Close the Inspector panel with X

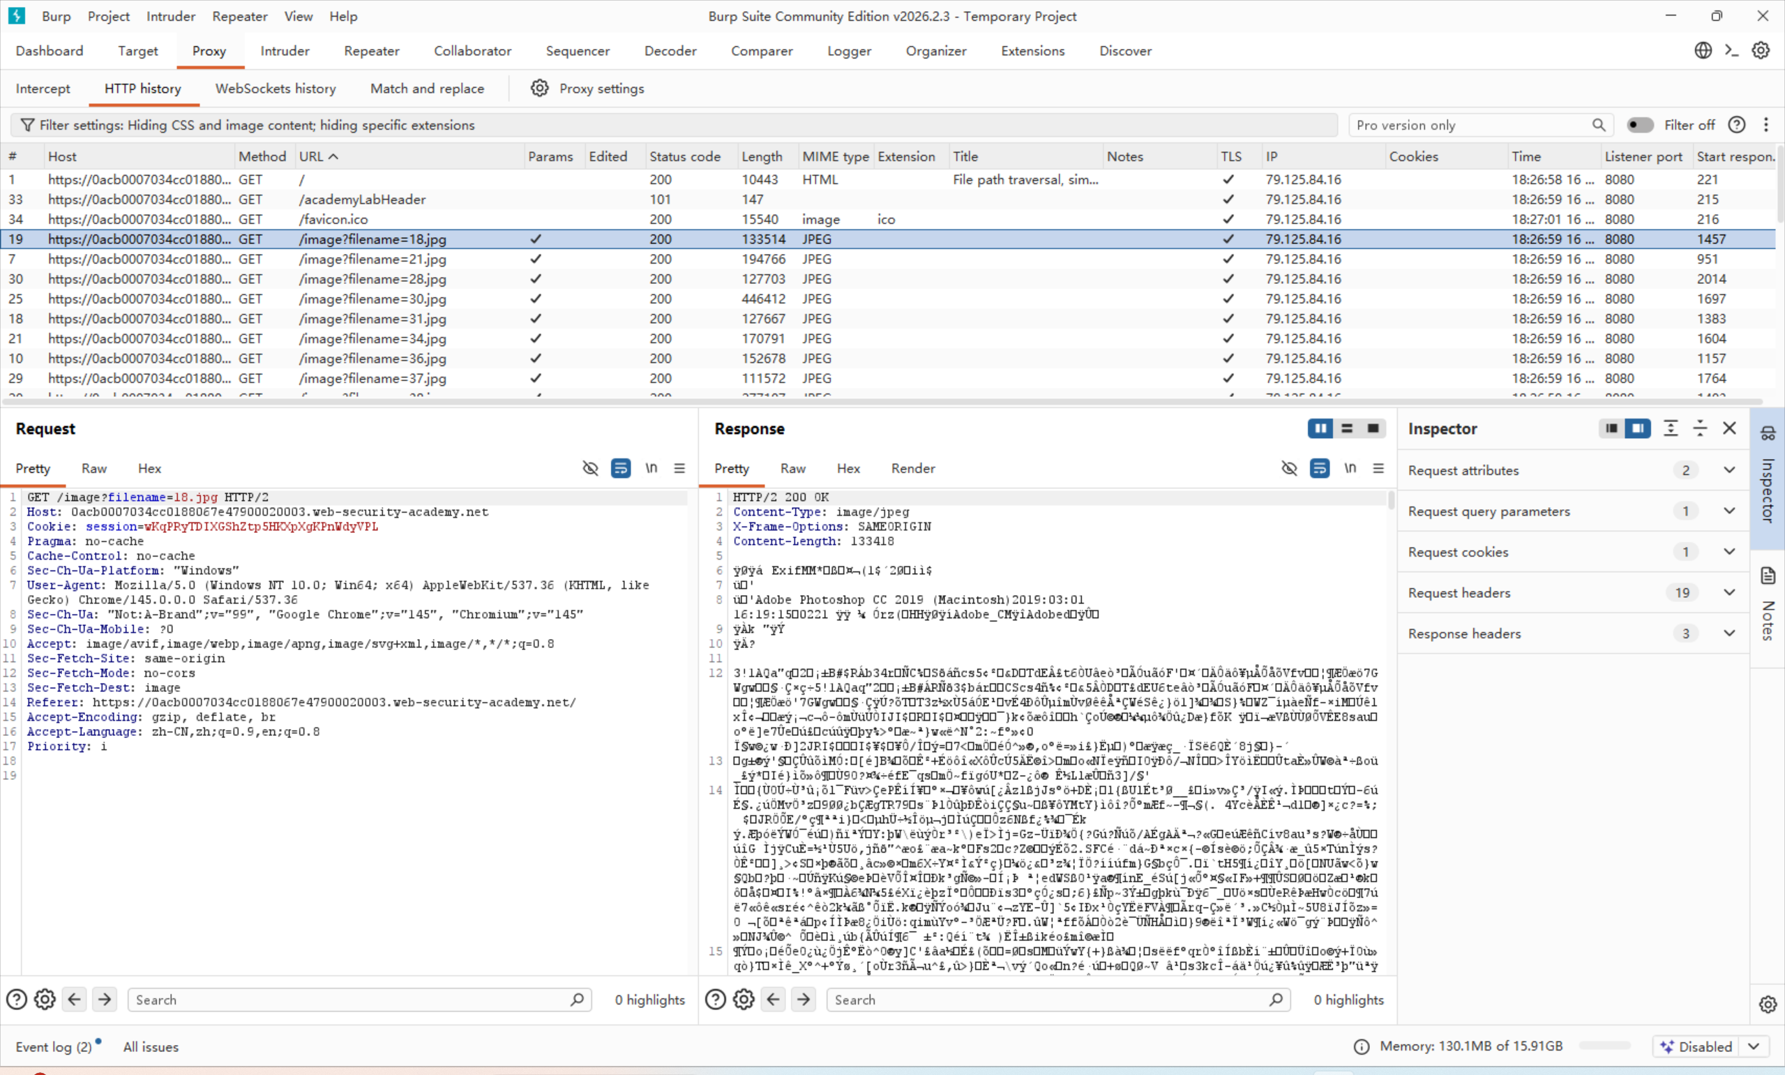tap(1729, 429)
